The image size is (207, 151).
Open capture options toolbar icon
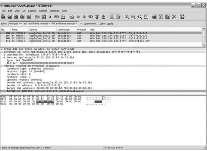click(x=10, y=17)
